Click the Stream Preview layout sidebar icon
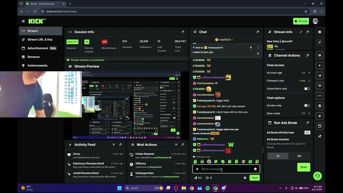 tap(320, 55)
